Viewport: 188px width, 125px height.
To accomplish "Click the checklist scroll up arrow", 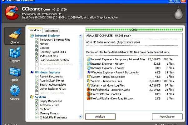I will [81, 36].
